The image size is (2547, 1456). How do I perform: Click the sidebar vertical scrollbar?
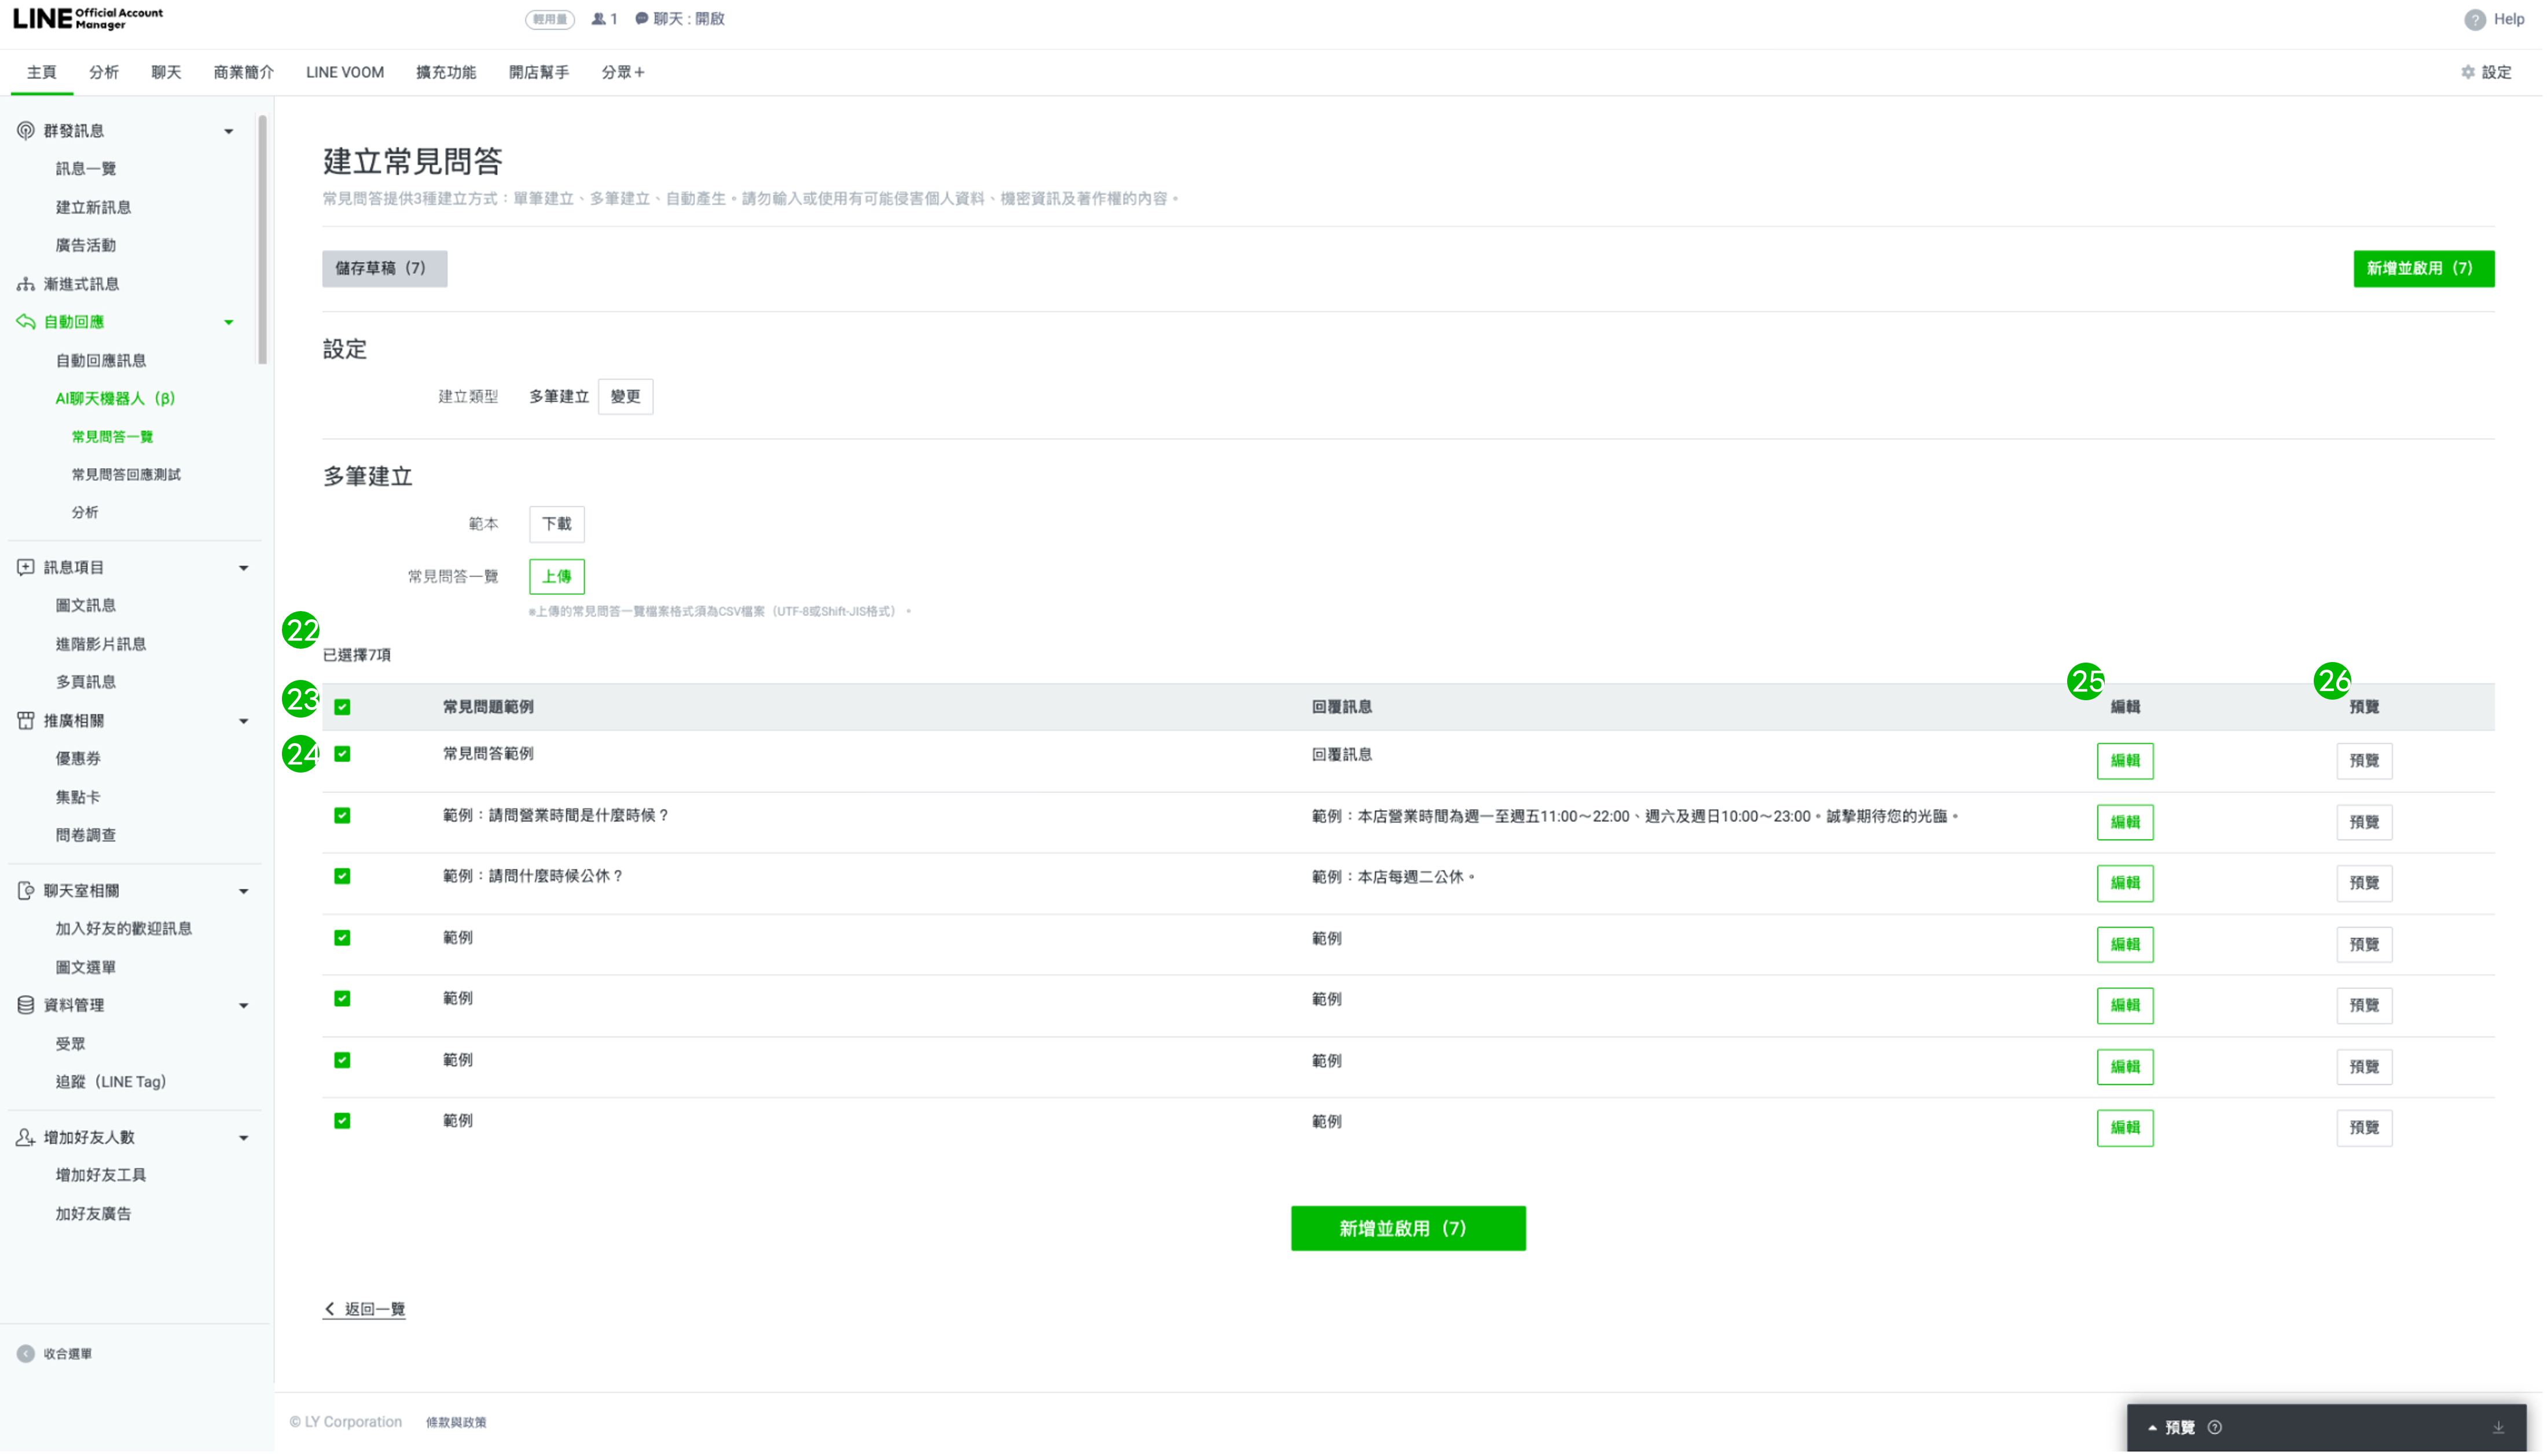263,240
